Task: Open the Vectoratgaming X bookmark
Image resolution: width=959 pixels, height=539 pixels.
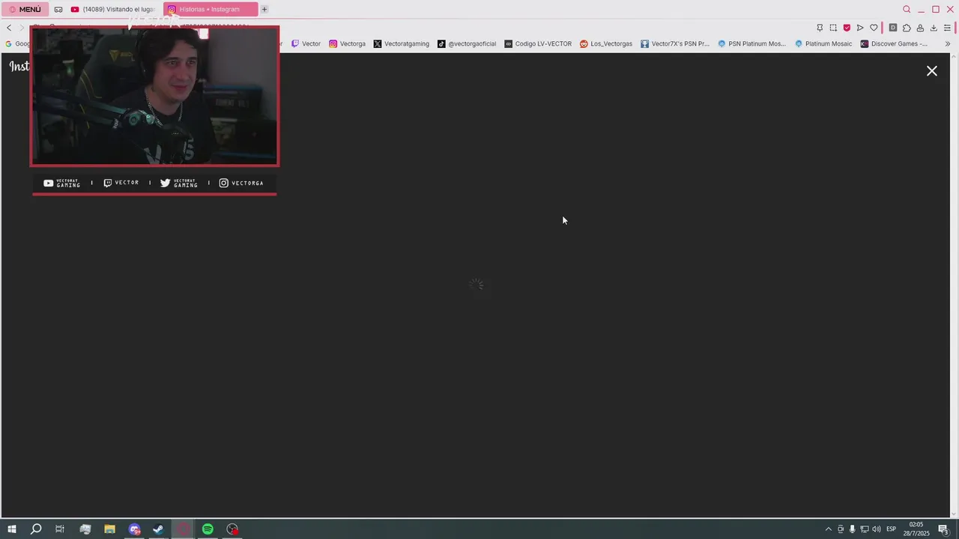Action: tap(402, 43)
